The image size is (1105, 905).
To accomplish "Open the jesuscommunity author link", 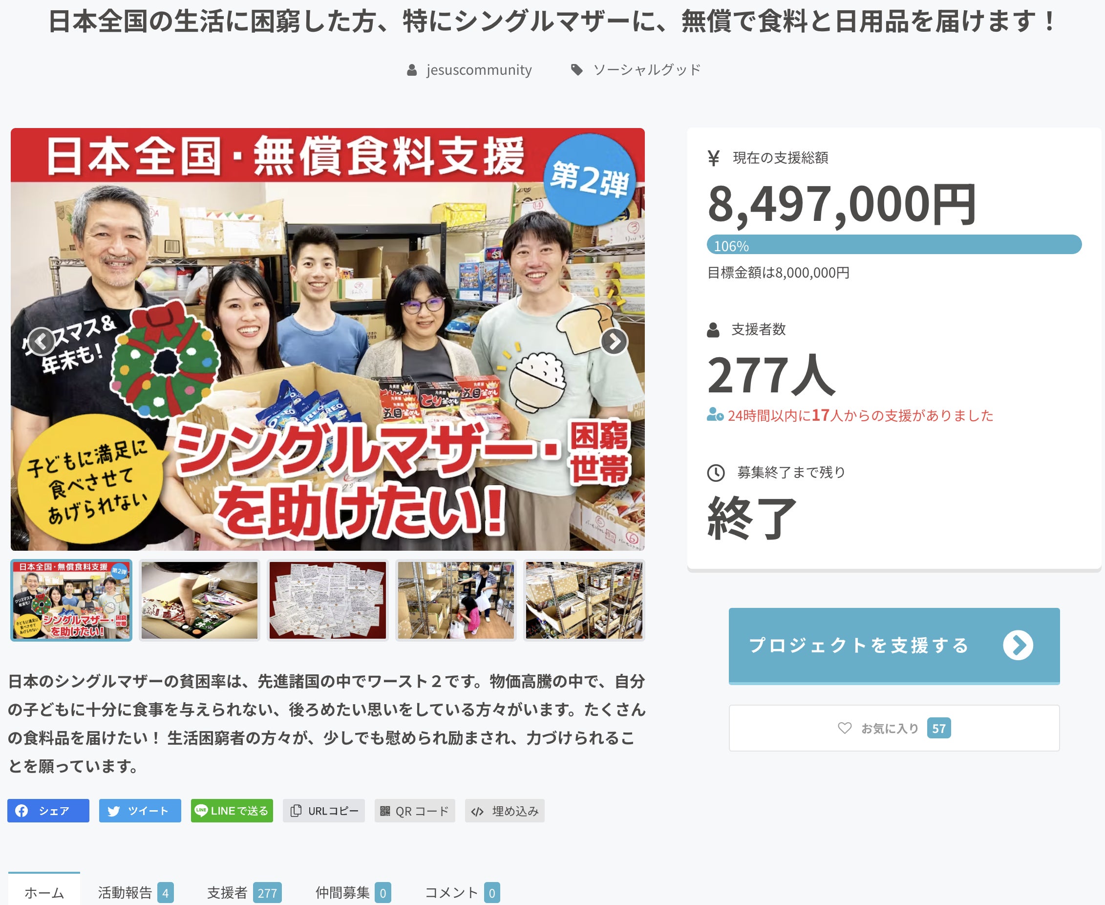I will 469,70.
